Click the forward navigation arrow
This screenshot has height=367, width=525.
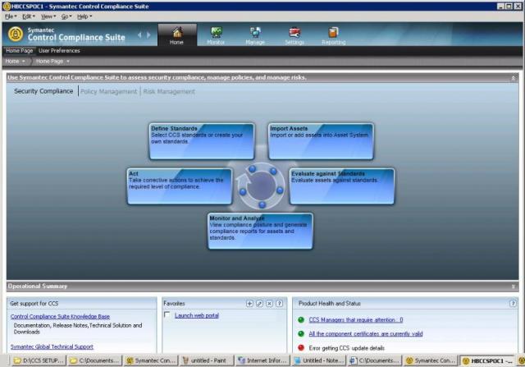point(148,34)
